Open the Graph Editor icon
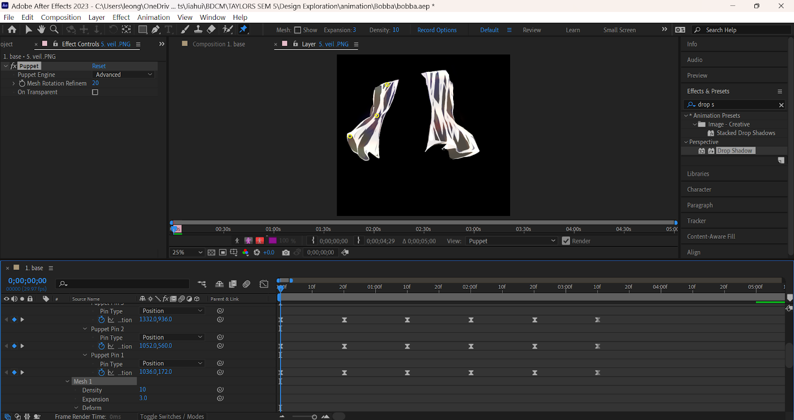The width and height of the screenshot is (794, 420). pos(264,284)
